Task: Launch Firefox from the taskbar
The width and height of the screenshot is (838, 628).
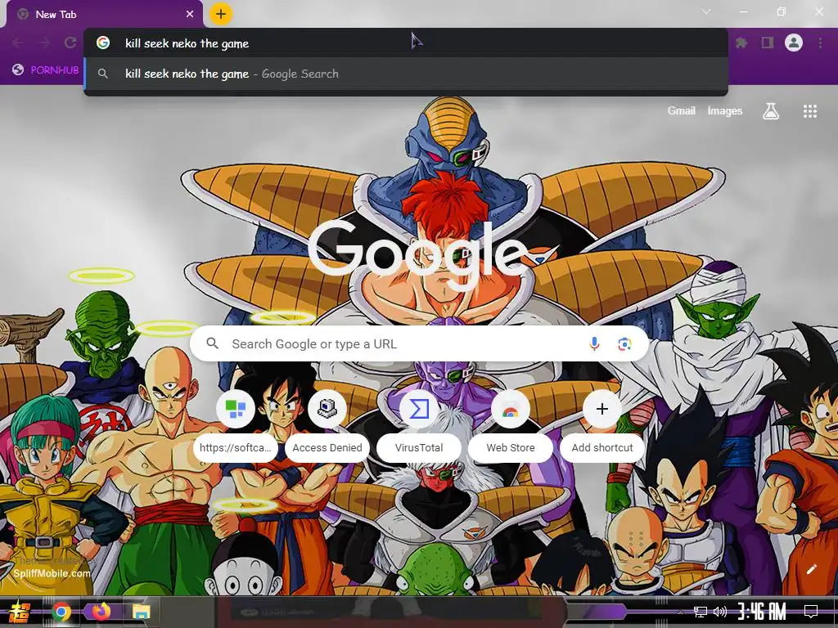Action: pos(101,612)
